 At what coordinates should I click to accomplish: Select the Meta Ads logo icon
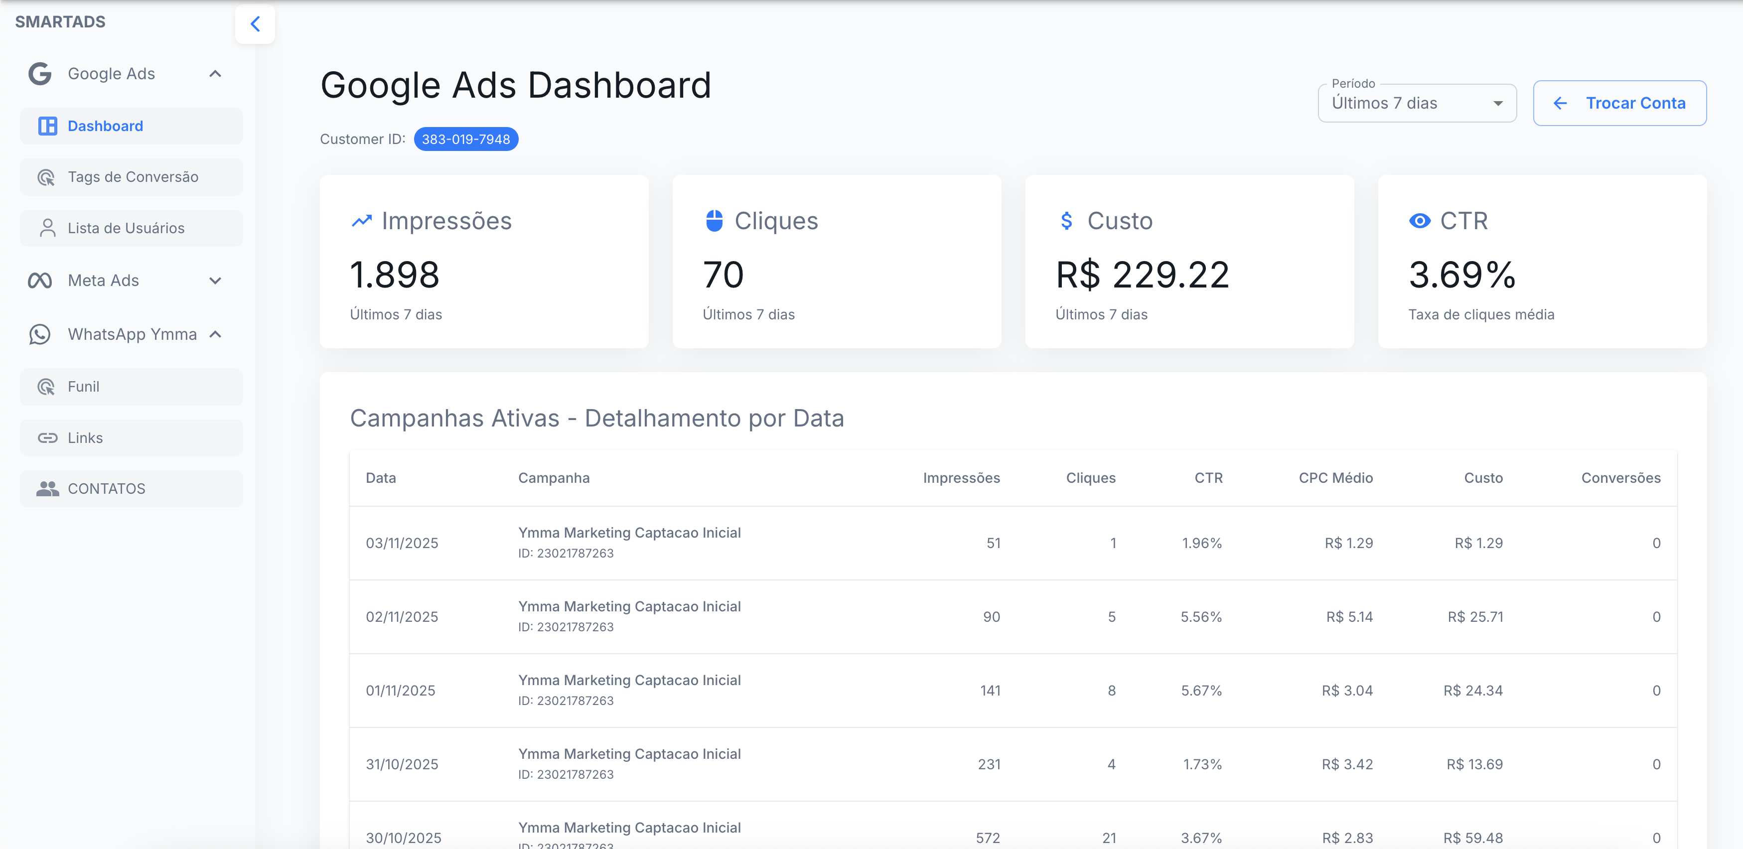pyautogui.click(x=39, y=280)
